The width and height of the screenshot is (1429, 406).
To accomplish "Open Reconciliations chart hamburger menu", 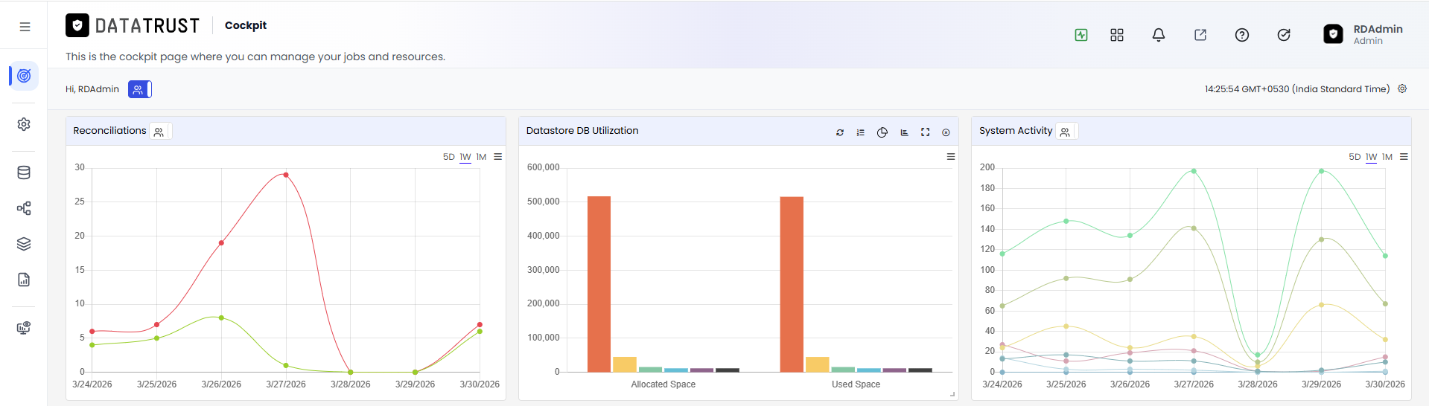I will (498, 157).
